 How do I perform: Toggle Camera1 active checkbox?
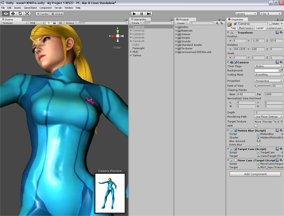[235, 24]
